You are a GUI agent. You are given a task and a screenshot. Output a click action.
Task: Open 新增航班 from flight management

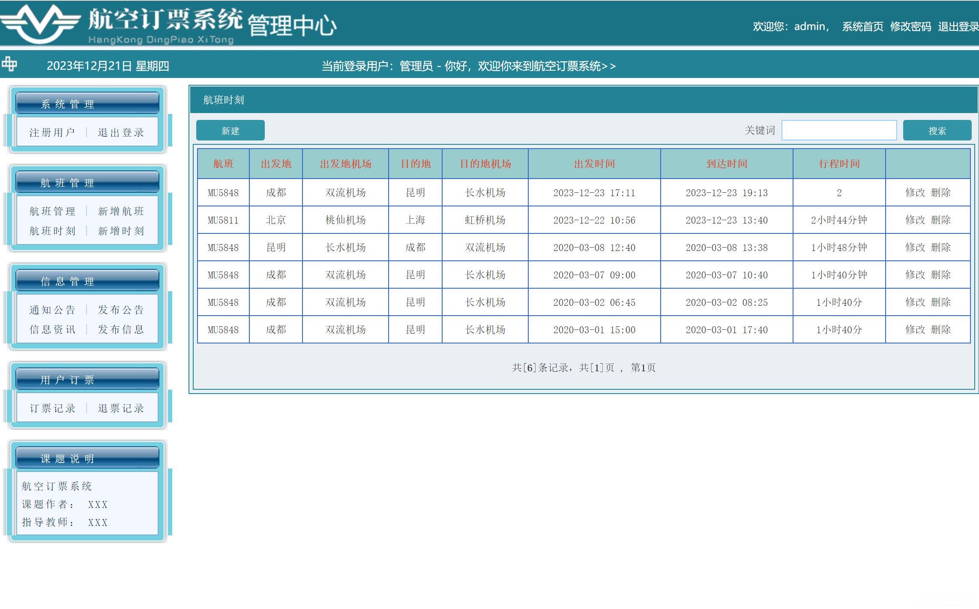point(121,211)
